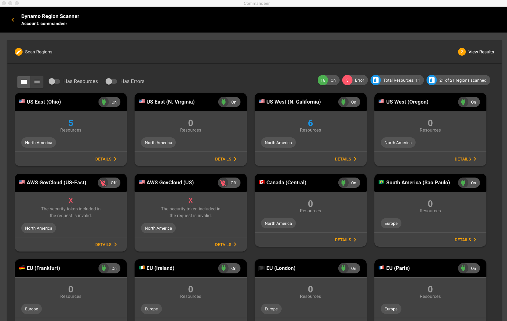This screenshot has width=507, height=321.
Task: Open DETAILS for AWS GovCloud (US)
Action: pos(226,245)
